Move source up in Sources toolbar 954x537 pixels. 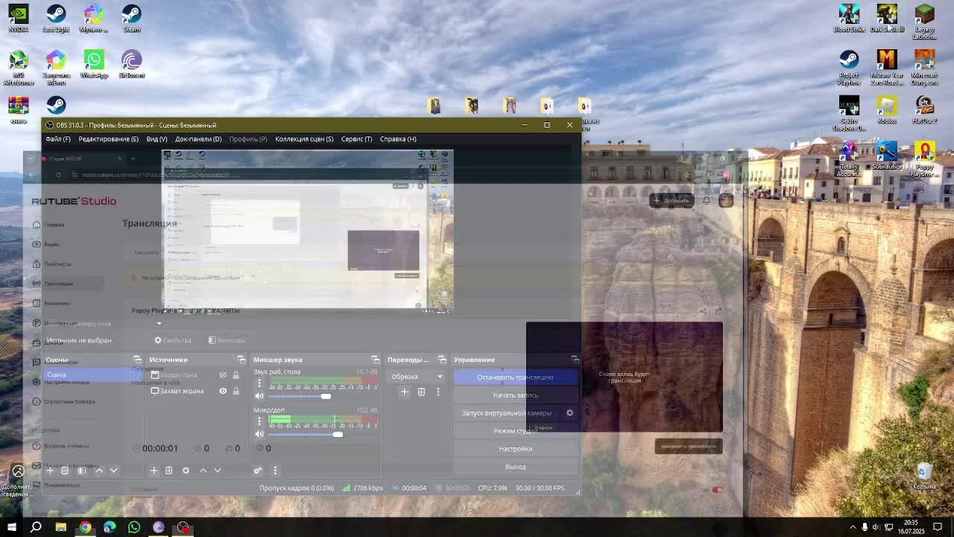tap(203, 471)
